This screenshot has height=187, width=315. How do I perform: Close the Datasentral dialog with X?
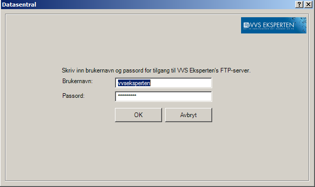[308, 4]
